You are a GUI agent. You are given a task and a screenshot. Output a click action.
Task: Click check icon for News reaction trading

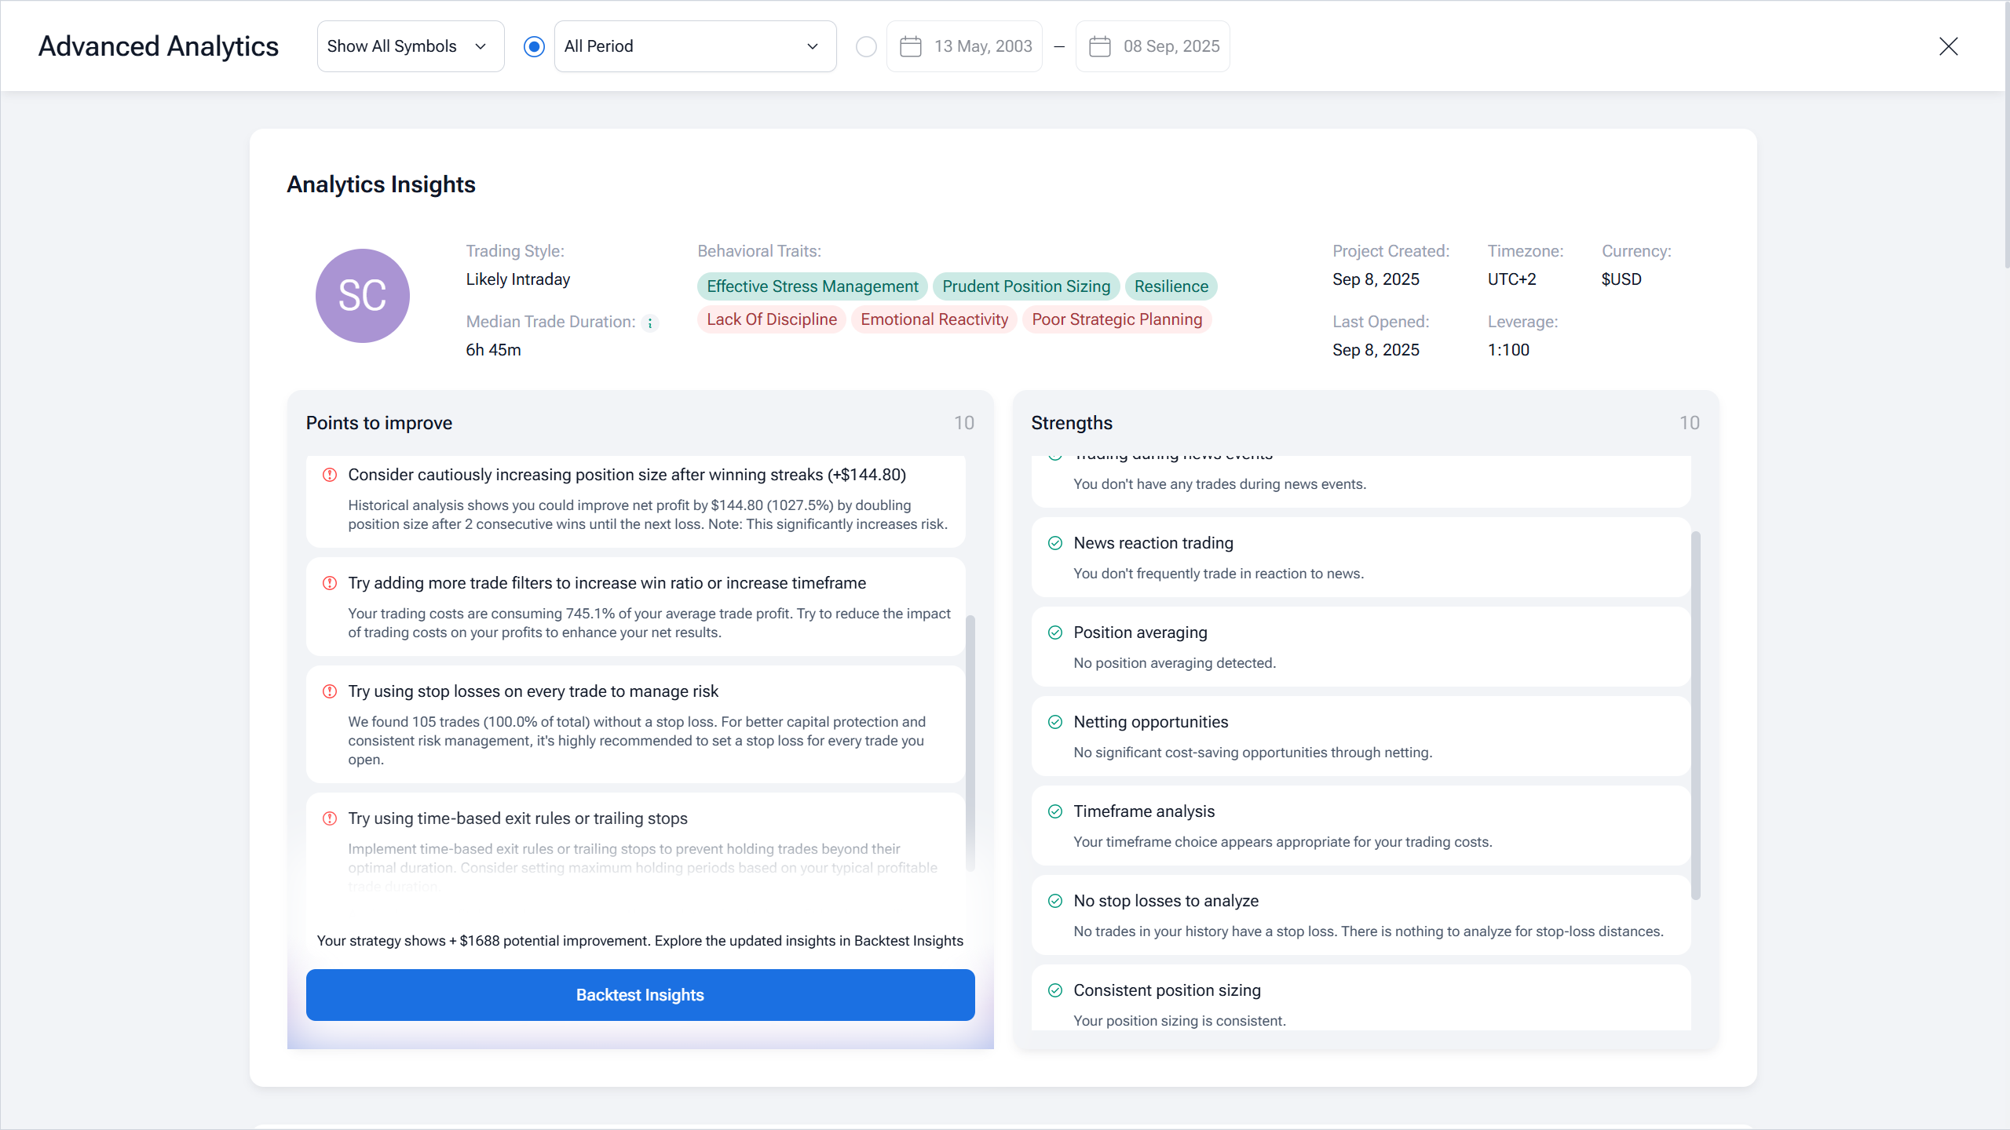pos(1055,543)
